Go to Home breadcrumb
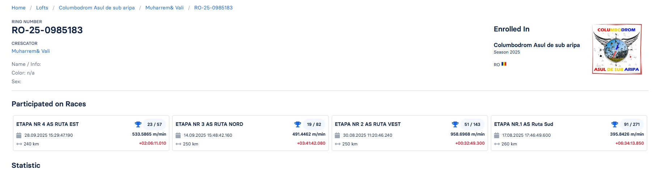Image resolution: width=666 pixels, height=170 pixels. click(x=18, y=8)
